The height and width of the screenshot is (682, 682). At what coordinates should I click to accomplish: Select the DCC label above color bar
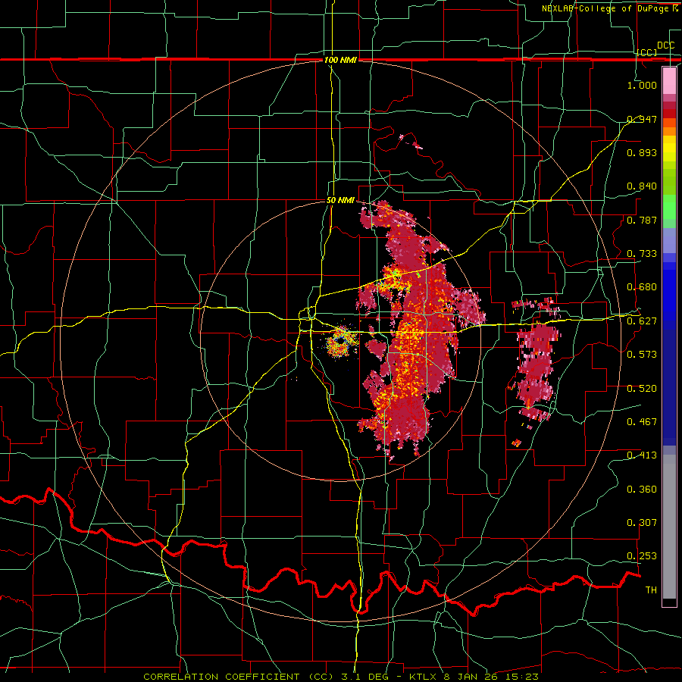(665, 45)
